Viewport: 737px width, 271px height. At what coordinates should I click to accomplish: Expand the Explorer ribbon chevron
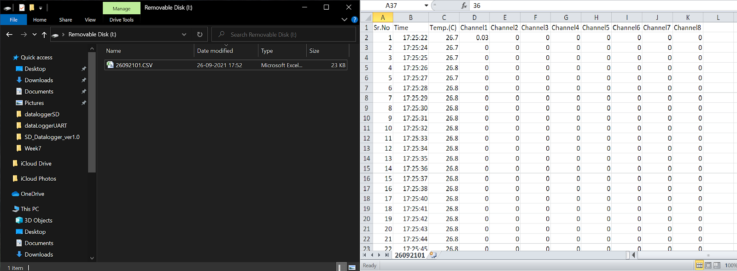point(344,20)
